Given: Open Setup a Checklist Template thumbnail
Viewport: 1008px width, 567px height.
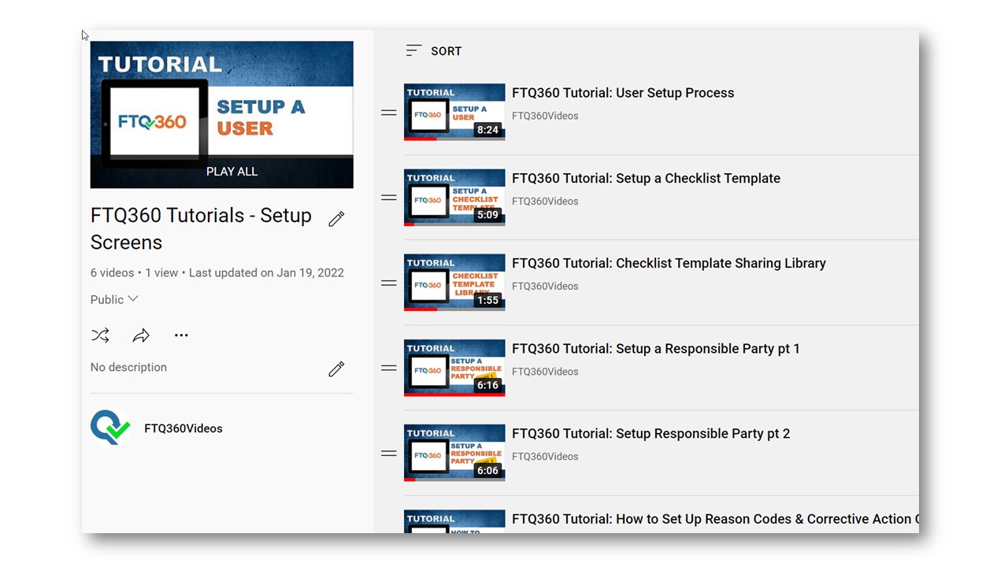Looking at the screenshot, I should tap(454, 197).
